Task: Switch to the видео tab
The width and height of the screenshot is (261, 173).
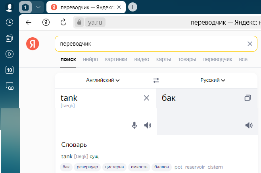Action: 142,60
